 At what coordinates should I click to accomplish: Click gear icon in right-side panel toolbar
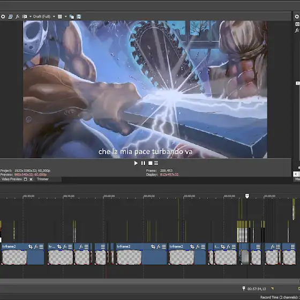point(297,17)
